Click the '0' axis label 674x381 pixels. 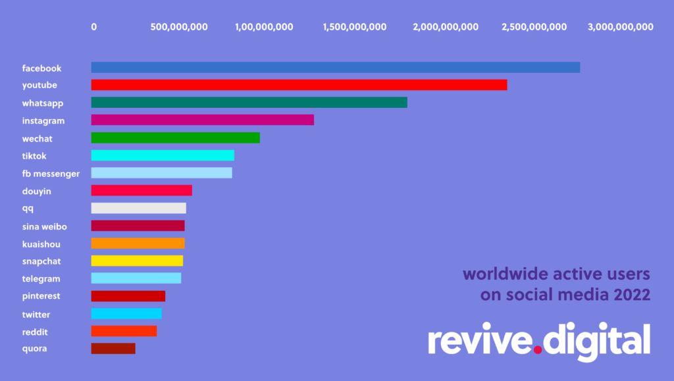coord(93,27)
